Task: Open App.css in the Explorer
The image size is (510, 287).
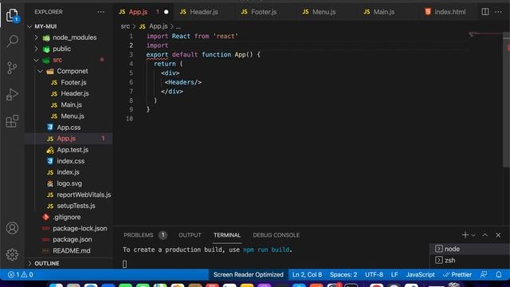Action: pyautogui.click(x=69, y=128)
